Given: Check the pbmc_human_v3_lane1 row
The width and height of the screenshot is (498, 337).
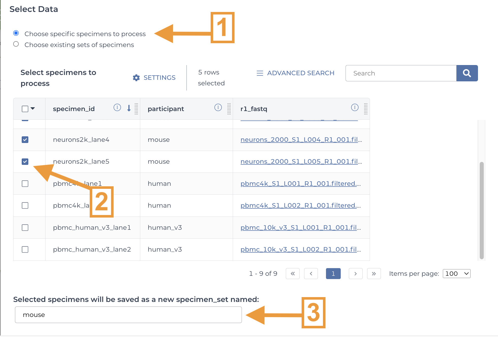Looking at the screenshot, I should (25, 227).
